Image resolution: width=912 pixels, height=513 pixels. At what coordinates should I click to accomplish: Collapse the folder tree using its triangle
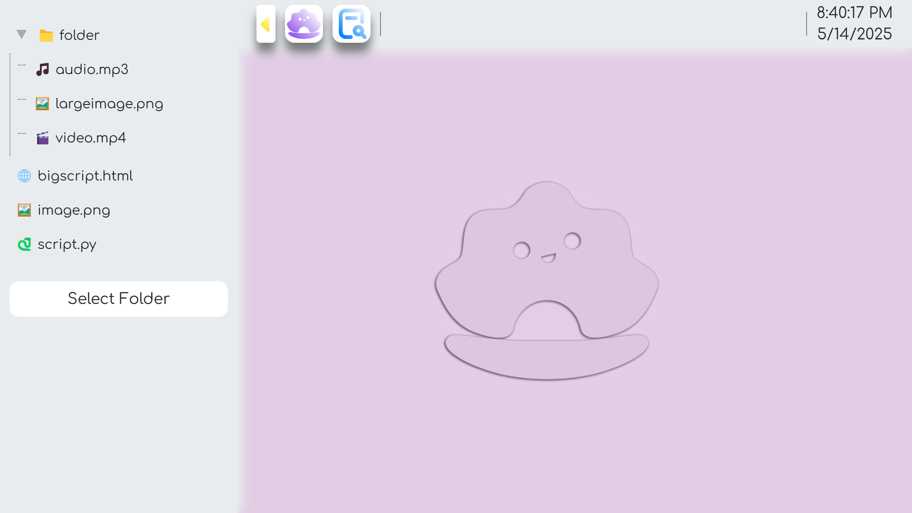[x=21, y=34]
